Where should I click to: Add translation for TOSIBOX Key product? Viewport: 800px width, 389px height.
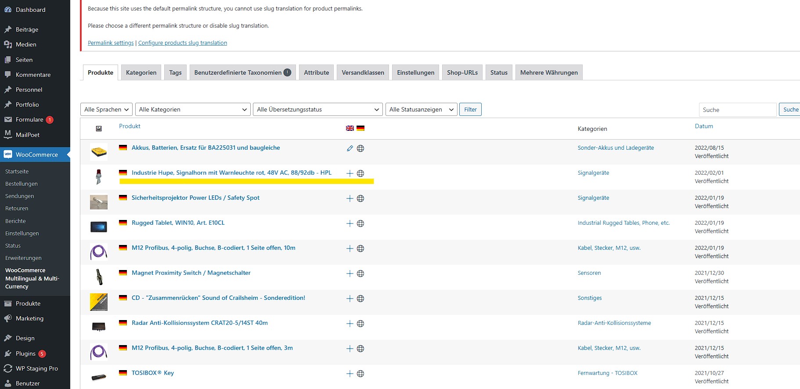(x=350, y=374)
